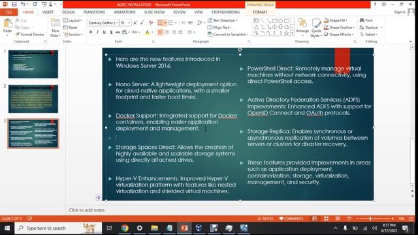Click Replace in Editing group
This screenshot has height=235, width=418.
click(371, 27)
